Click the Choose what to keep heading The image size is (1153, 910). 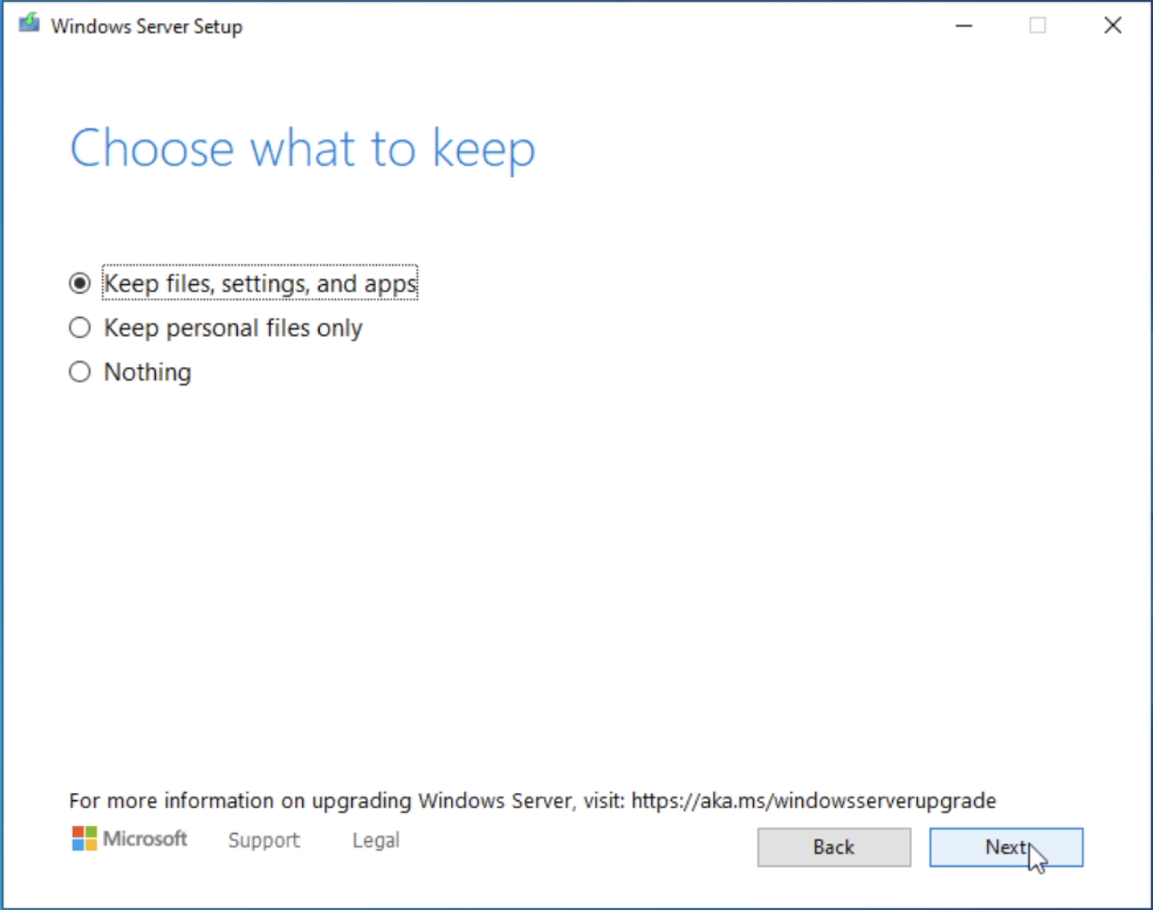click(302, 149)
